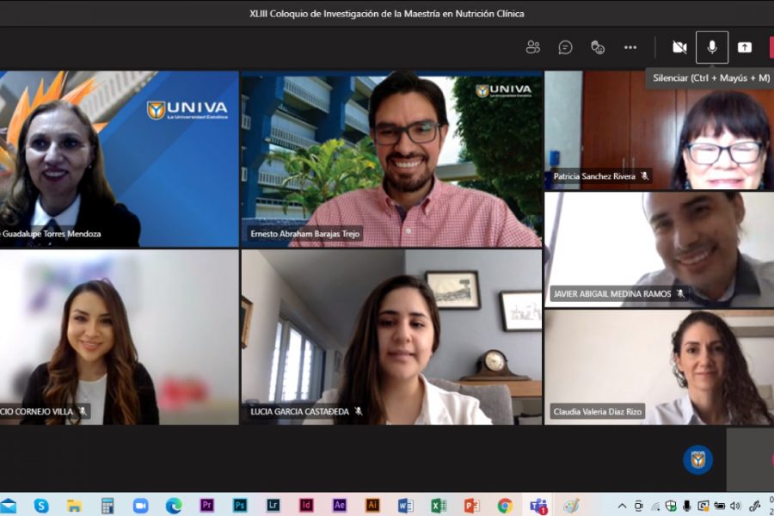The height and width of the screenshot is (516, 774).
Task: Open File Explorer from the taskbar
Action: 75,506
